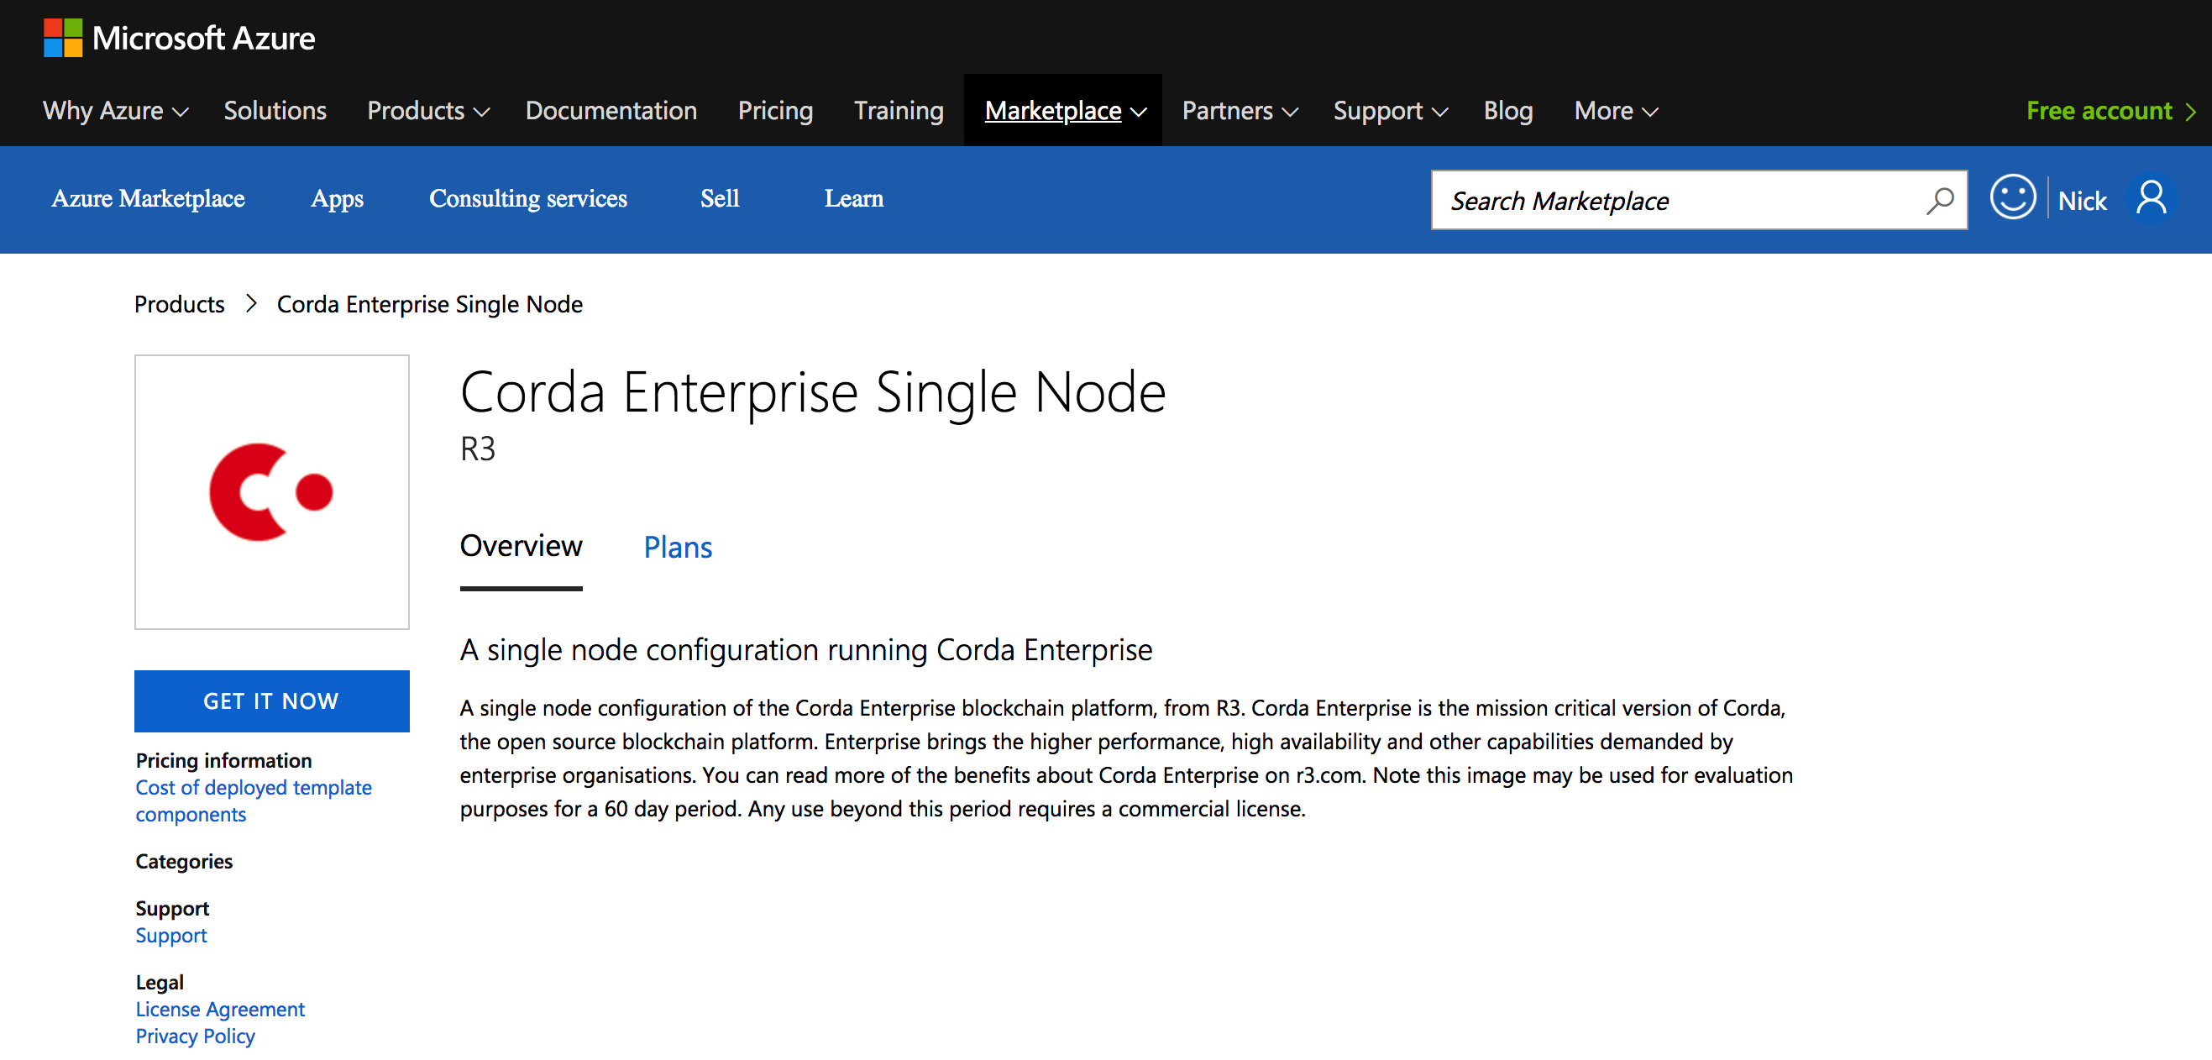Click the Legal heading
The height and width of the screenshot is (1060, 2212).
159,982
